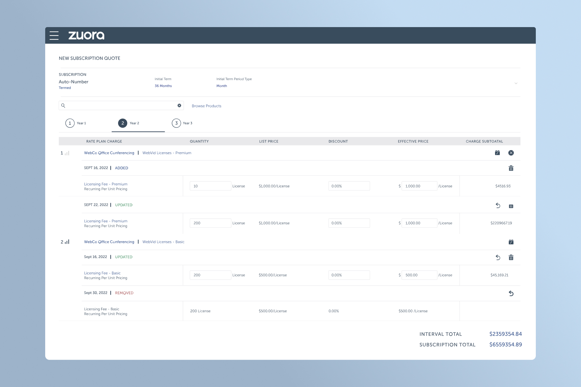
Task: Clear the product search field
Action: [179, 105]
